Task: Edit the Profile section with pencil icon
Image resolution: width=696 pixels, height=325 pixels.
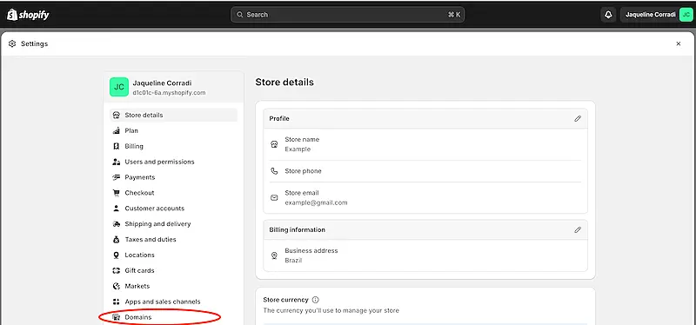Action: click(x=578, y=118)
